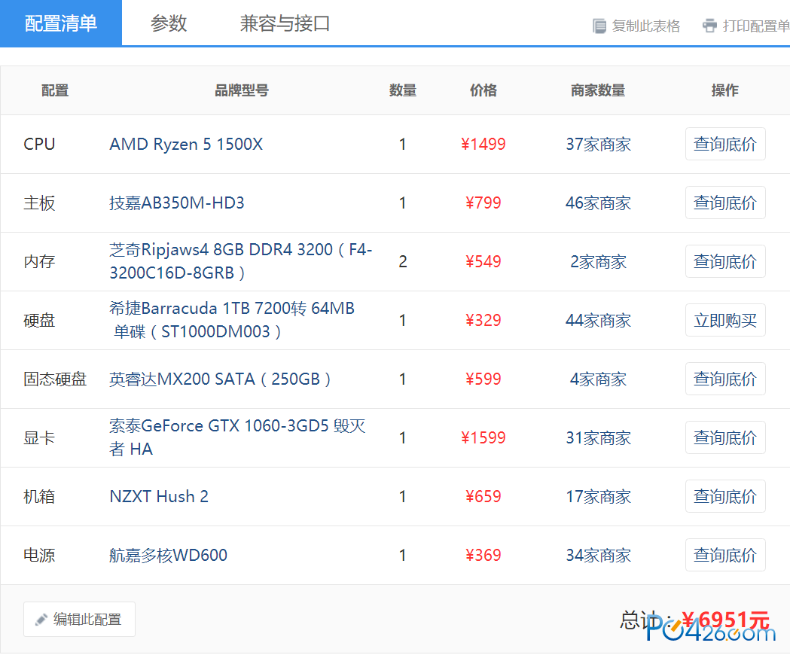
Task: Click the 电源 category label
Action: pos(39,555)
